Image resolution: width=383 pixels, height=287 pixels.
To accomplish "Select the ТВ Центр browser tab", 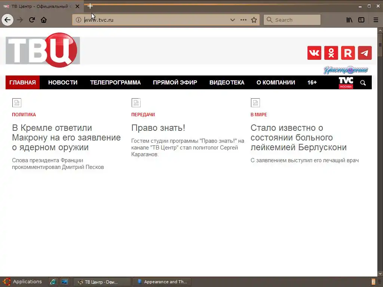I will (x=42, y=6).
